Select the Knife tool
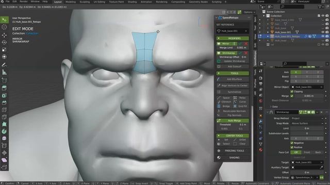 [x=4, y=117]
